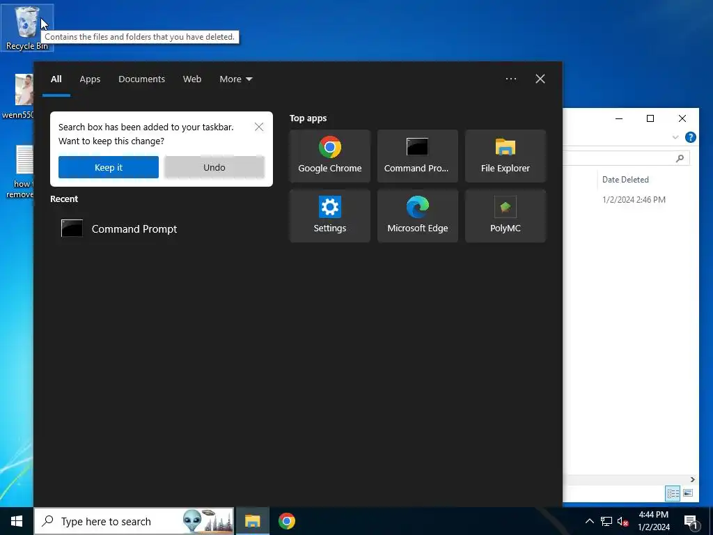
Task: Click the Undo button
Action: (214, 167)
